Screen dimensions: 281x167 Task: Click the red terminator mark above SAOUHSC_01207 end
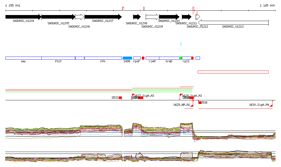tap(123, 9)
